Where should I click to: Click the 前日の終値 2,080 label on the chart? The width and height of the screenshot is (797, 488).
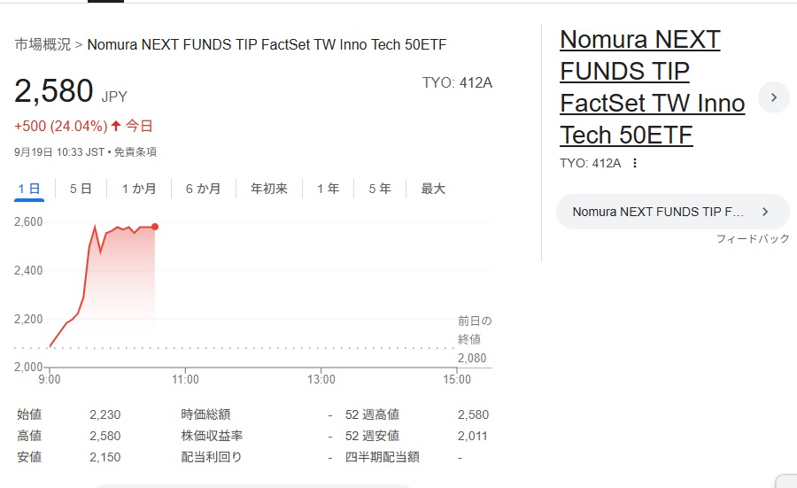click(x=475, y=339)
